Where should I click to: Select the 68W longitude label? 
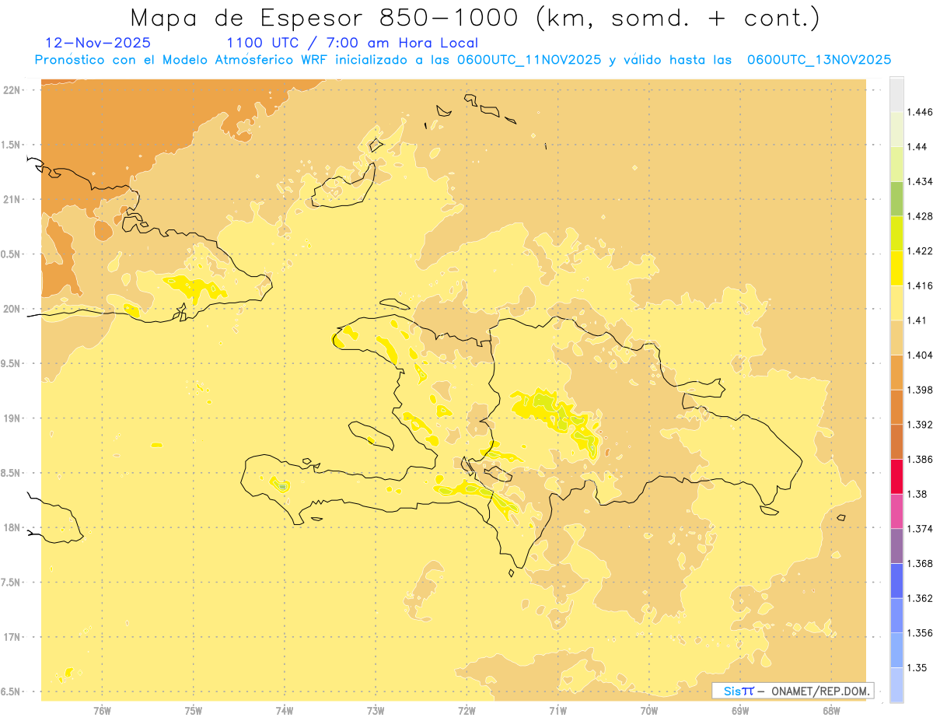point(831,711)
